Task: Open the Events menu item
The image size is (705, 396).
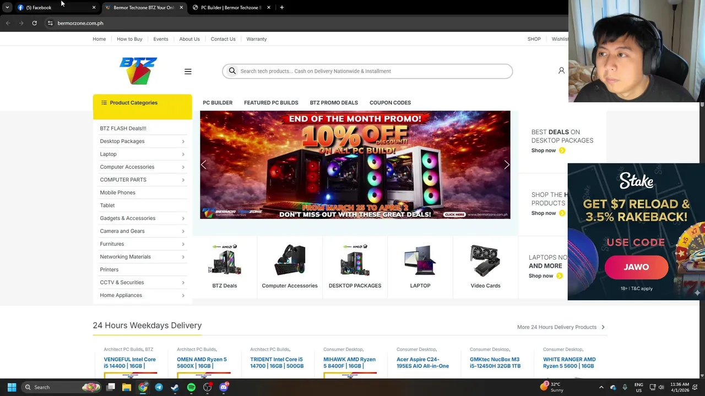Action: tap(161, 39)
